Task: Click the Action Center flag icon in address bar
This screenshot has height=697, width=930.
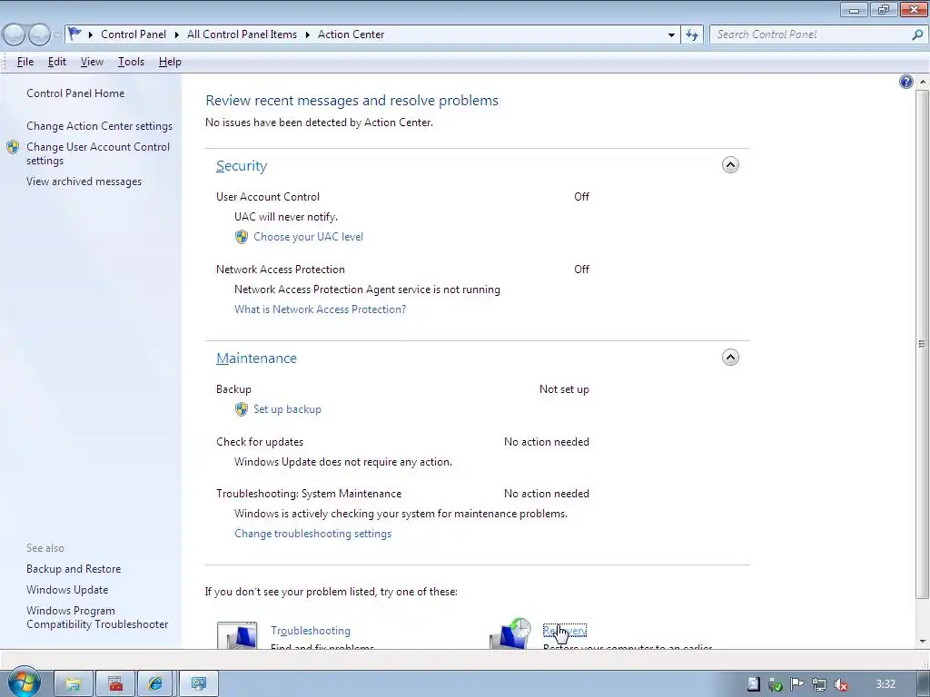Action: 74,34
